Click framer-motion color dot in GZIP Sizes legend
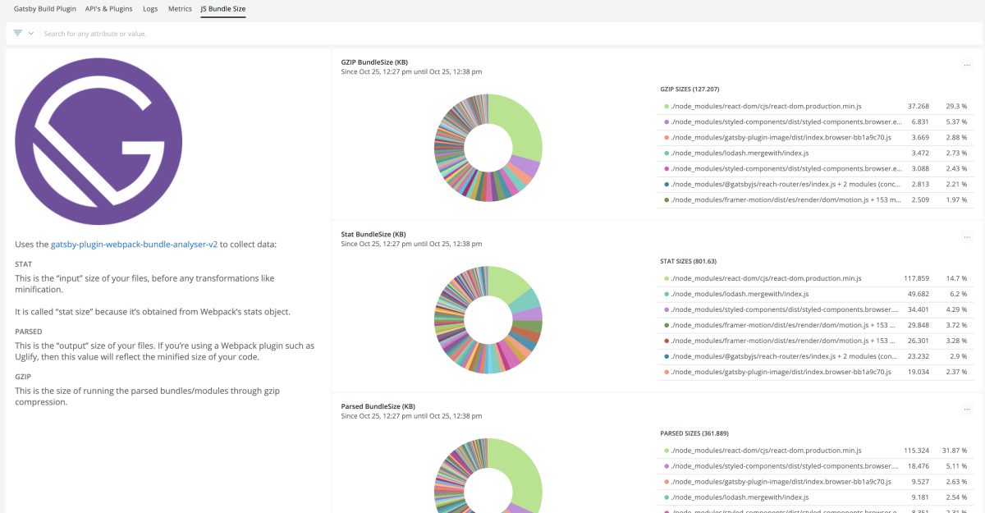Viewport: 985px width, 513px height. click(667, 200)
